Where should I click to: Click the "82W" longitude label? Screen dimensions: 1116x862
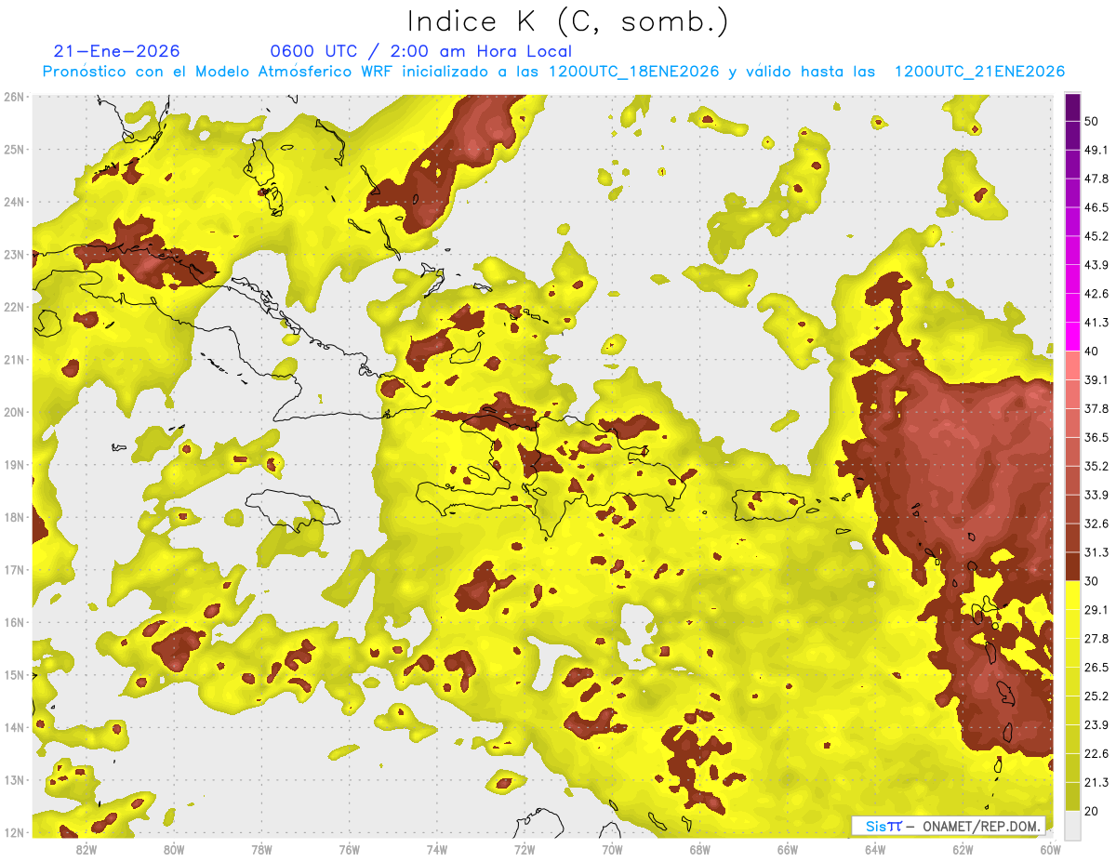coord(86,849)
